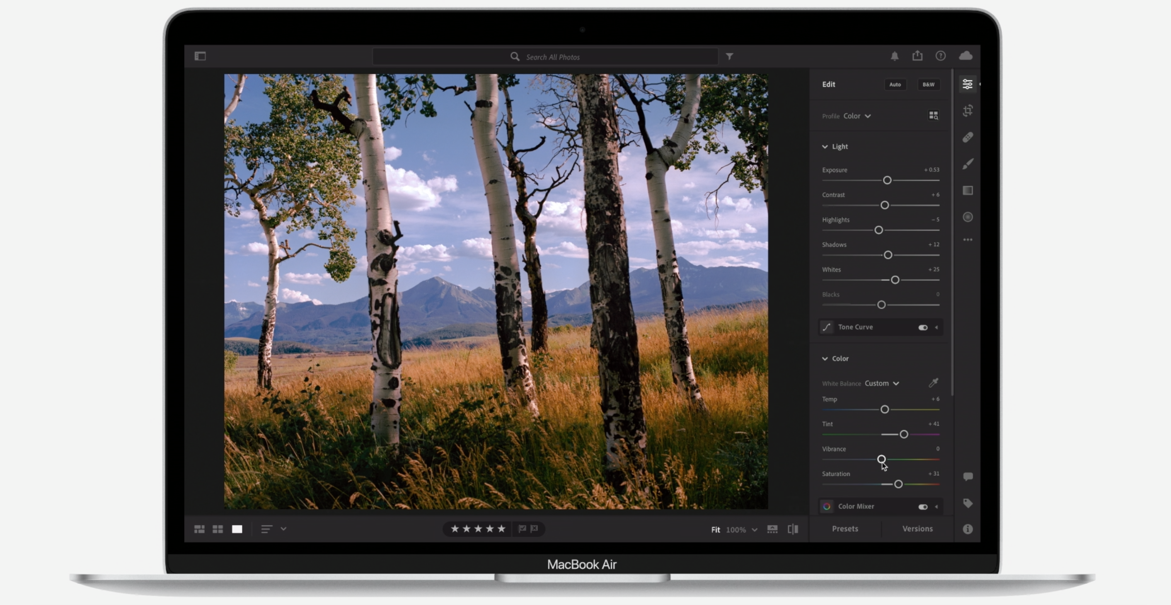Image resolution: width=1171 pixels, height=605 pixels.
Task: Select the Linear Gradient tool
Action: click(x=968, y=191)
